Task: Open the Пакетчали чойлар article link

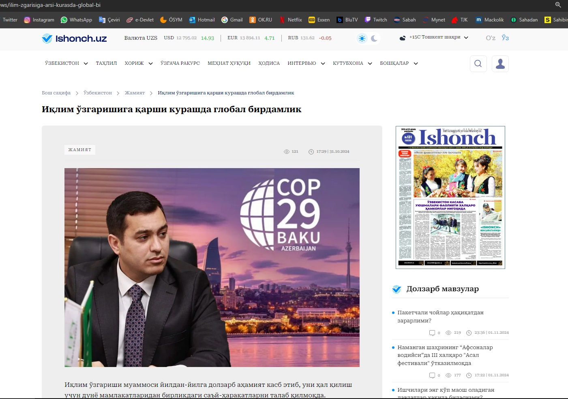Action: (440, 316)
